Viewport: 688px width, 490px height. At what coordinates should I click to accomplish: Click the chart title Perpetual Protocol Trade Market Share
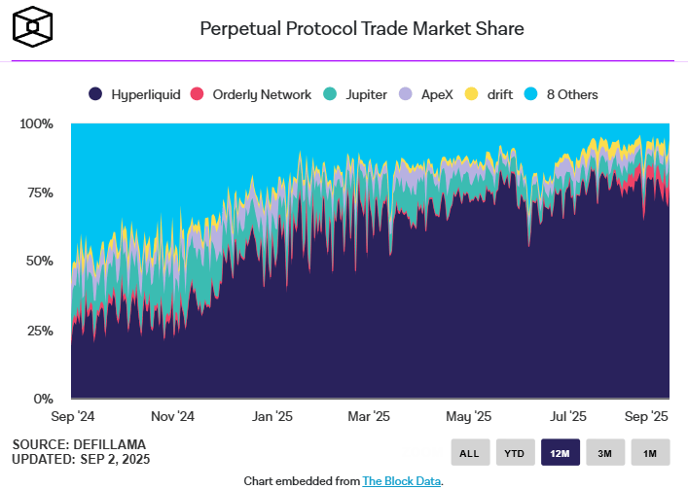coord(362,29)
